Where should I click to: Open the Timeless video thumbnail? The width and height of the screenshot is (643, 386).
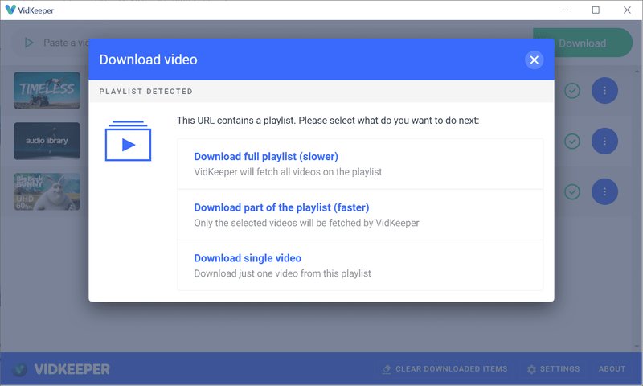47,90
